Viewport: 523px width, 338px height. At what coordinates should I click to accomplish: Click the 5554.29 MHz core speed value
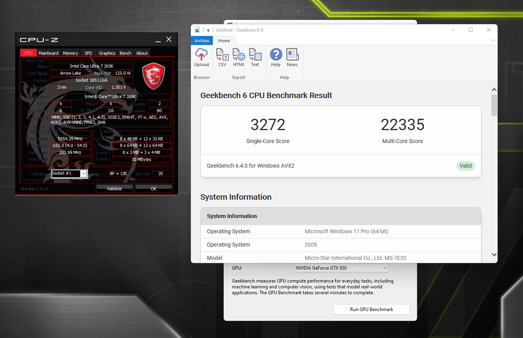pyautogui.click(x=70, y=139)
